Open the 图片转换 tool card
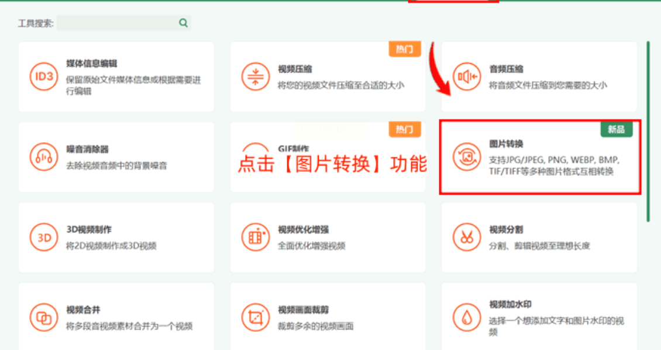The image size is (661, 350). point(540,157)
